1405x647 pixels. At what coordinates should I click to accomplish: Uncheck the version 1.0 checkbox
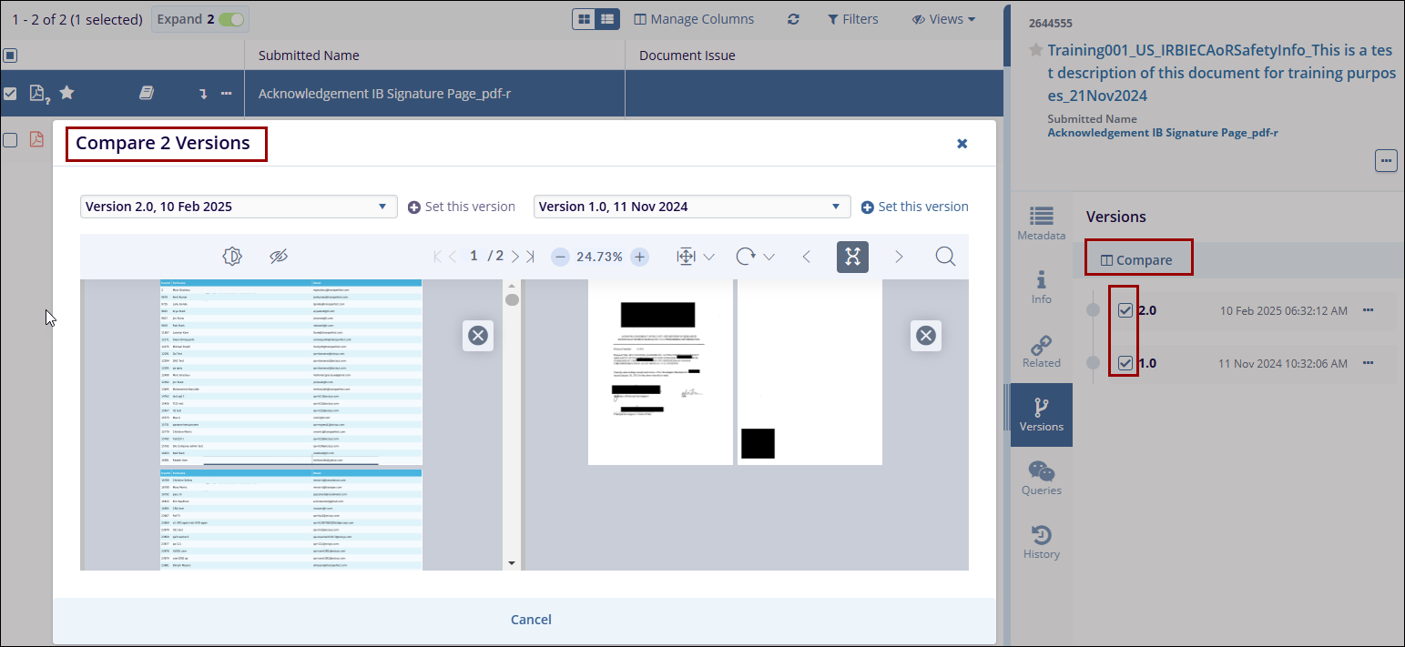pos(1125,363)
